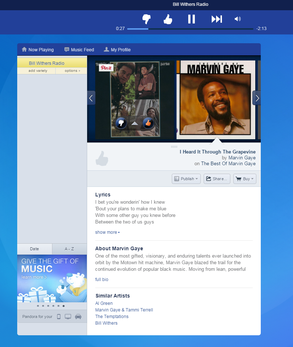Screen dimensions: 293x347
Task: Expand lyrics with show more
Action: tap(107, 232)
